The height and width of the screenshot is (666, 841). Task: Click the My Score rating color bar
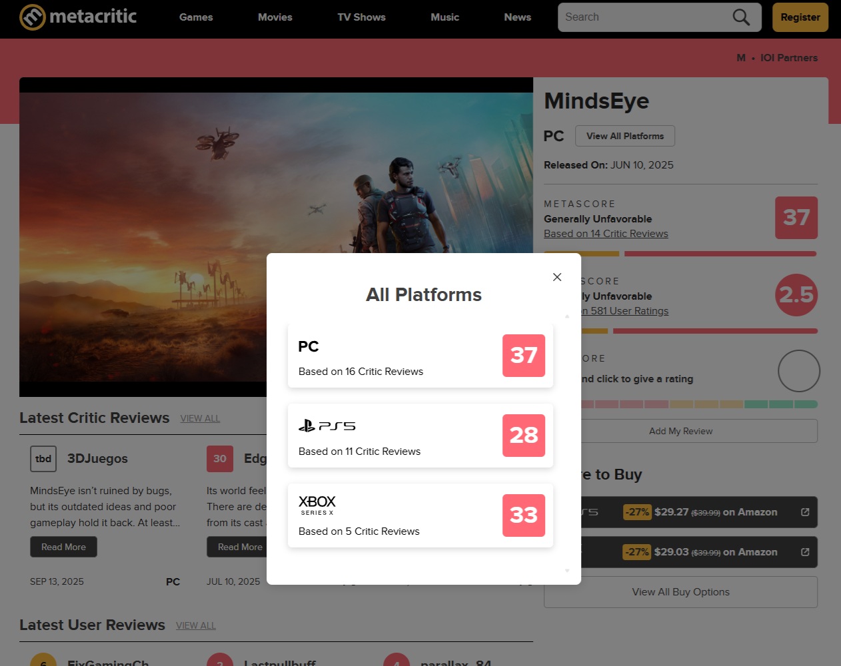(x=696, y=404)
